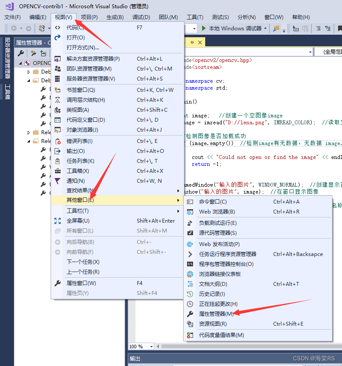This screenshot has width=342, height=366.
Task: Click the Code Definition window (代码定义窗口) icon
Action: pos(58,120)
